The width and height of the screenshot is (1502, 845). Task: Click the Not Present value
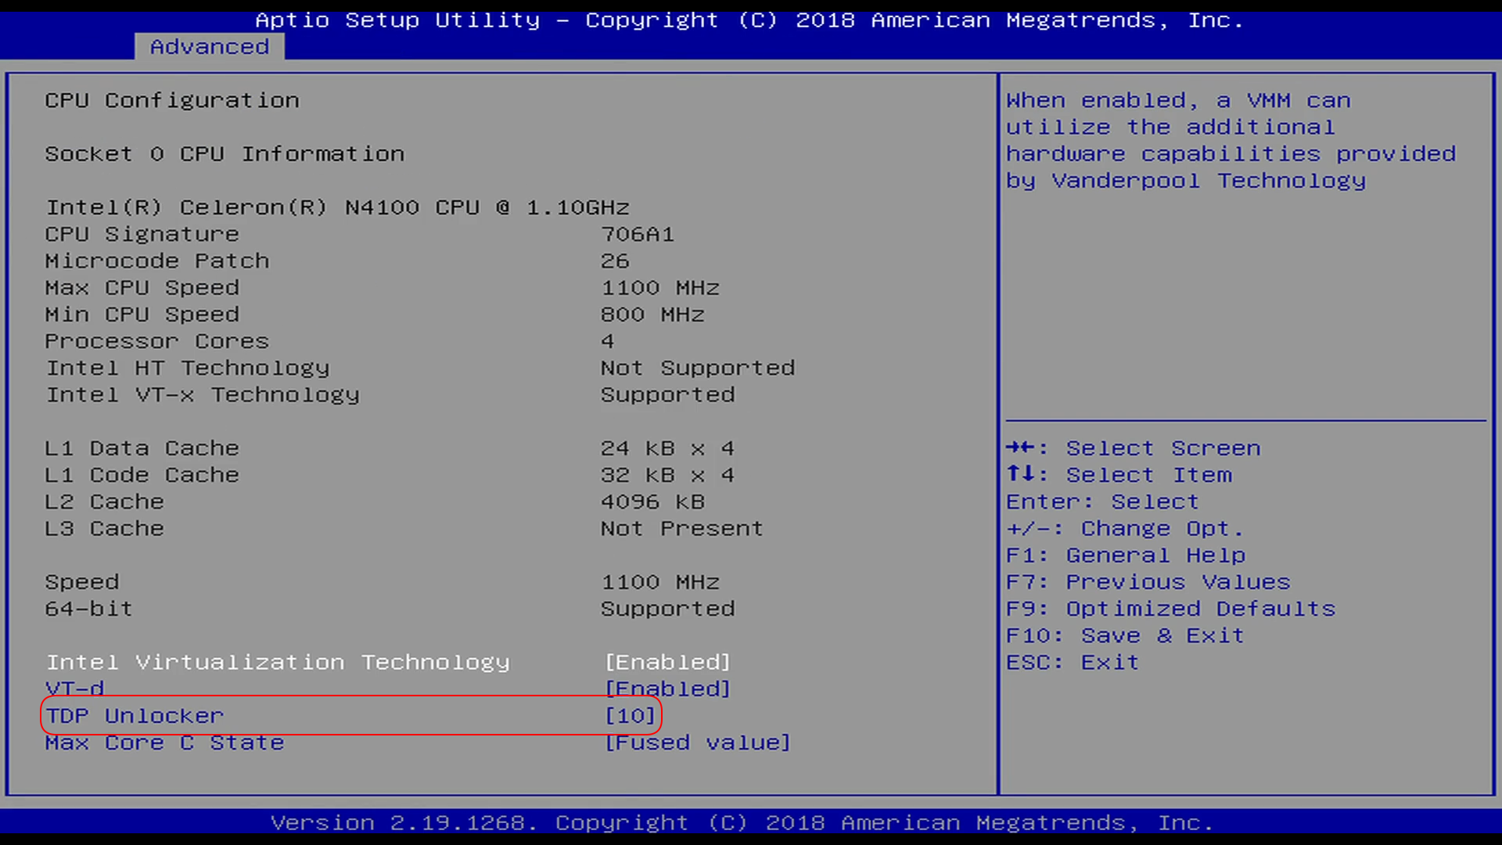682,529
